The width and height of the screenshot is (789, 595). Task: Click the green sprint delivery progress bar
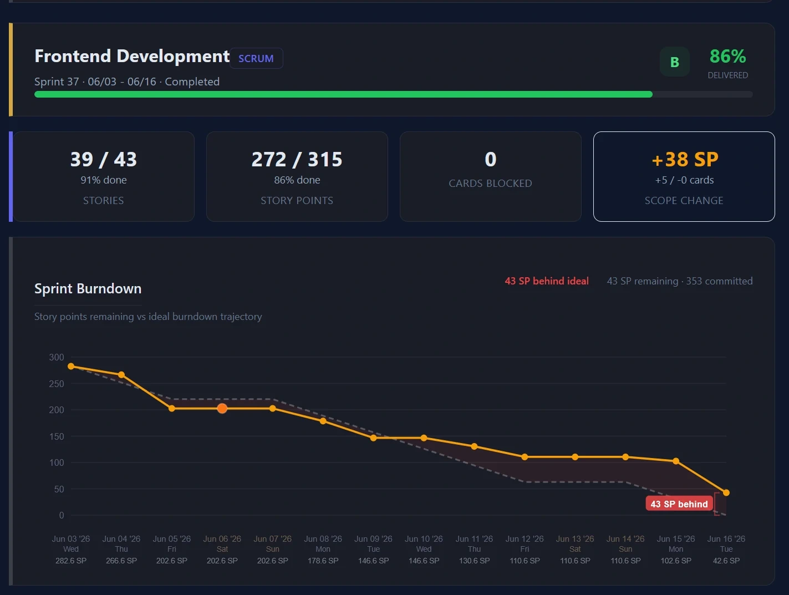343,94
